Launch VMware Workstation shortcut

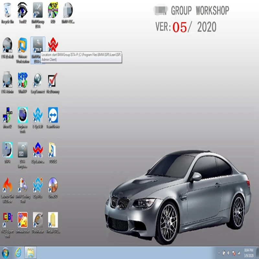coord(23,51)
